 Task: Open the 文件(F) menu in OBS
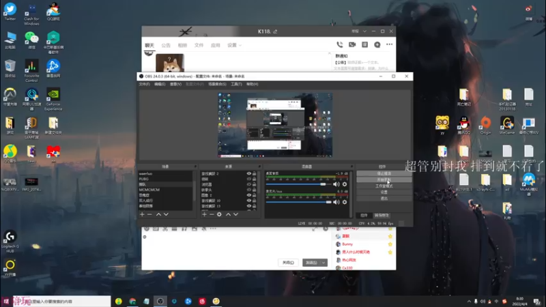pos(144,84)
